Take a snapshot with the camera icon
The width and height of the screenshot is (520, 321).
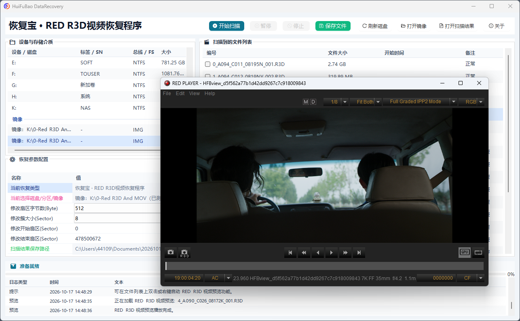click(x=171, y=252)
